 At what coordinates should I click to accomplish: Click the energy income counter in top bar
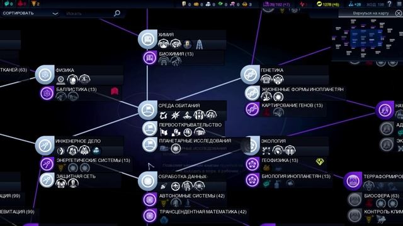coord(327,4)
